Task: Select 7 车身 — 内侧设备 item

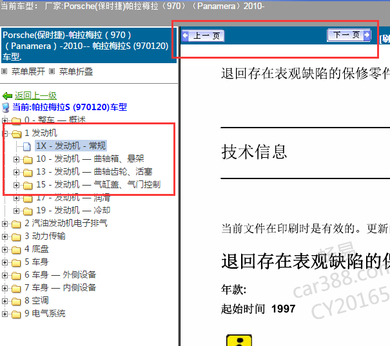Action: [x=60, y=288]
